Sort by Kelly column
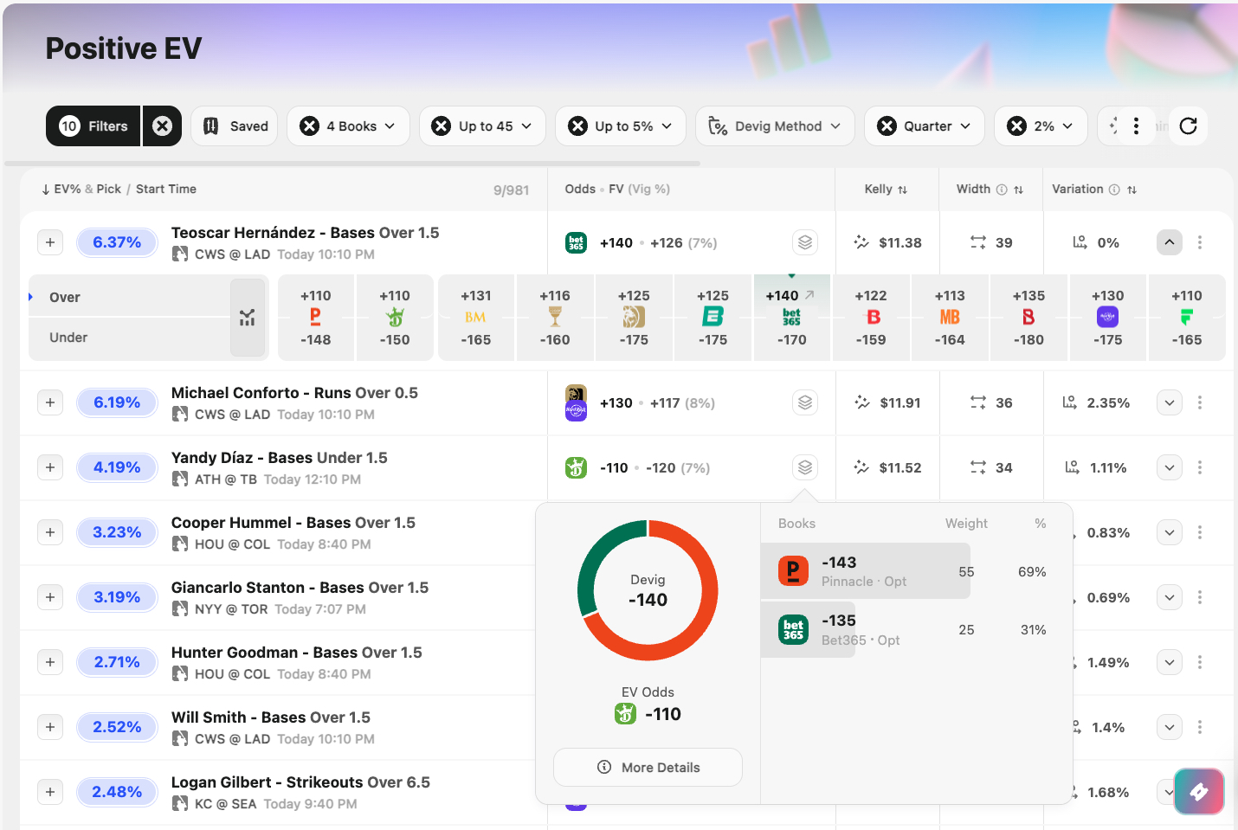The width and height of the screenshot is (1238, 830). click(886, 189)
